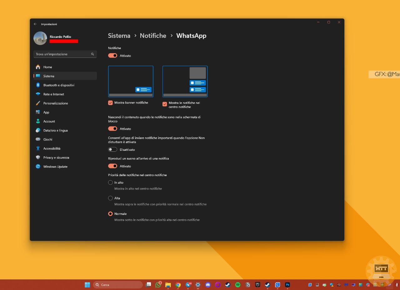Open Telegram from the taskbar
This screenshot has width=400, height=290.
(188, 285)
